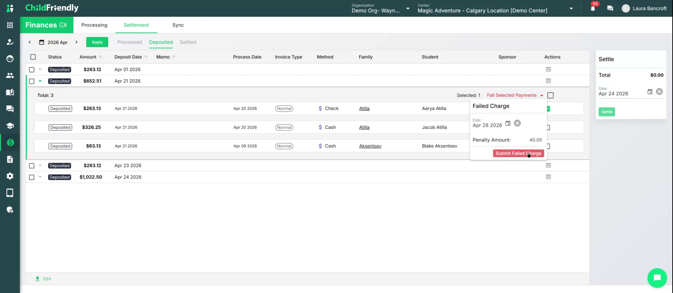Open the Organization dropdown arrow

click(408, 8)
